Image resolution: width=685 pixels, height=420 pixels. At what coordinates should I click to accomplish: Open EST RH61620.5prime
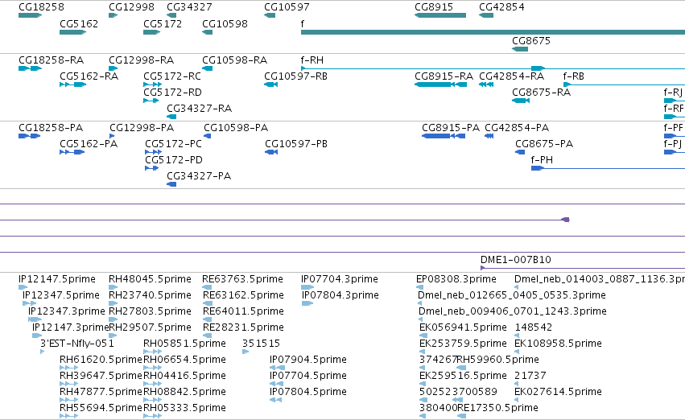pyautogui.click(x=101, y=360)
